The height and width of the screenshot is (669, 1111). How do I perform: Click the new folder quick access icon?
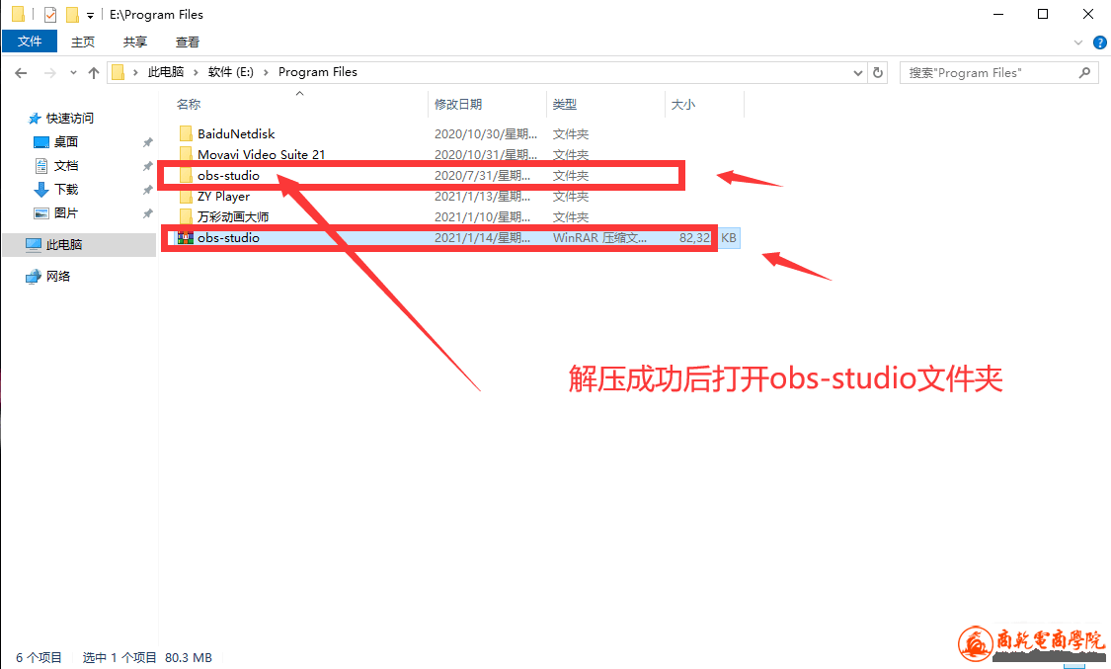click(71, 14)
